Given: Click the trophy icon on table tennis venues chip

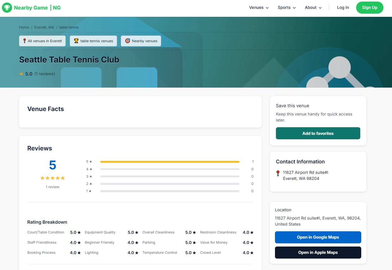Looking at the screenshot, I should click(76, 41).
